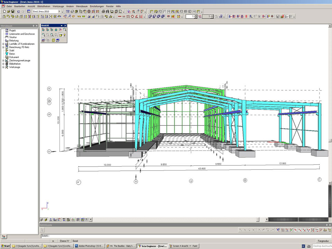Click the horizontal scrollbar below the viewport
The width and height of the screenshot is (332, 249).
[173, 219]
